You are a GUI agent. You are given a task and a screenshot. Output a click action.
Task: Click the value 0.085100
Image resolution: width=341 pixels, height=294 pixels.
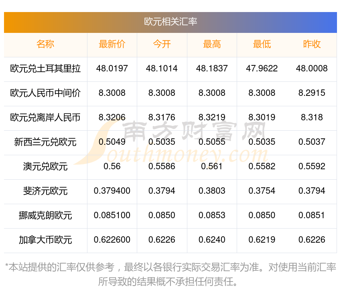click(112, 215)
